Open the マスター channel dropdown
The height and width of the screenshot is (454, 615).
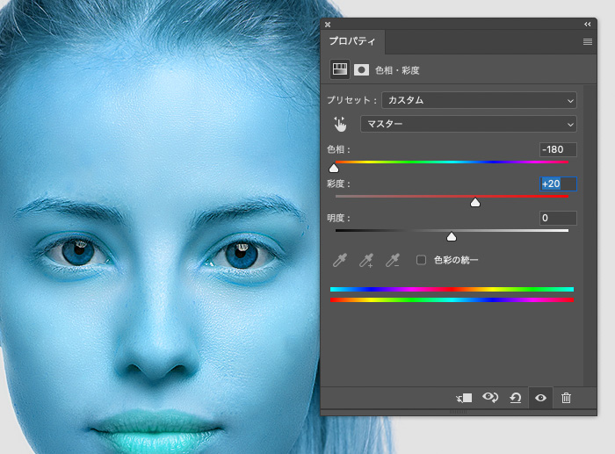pyautogui.click(x=468, y=124)
